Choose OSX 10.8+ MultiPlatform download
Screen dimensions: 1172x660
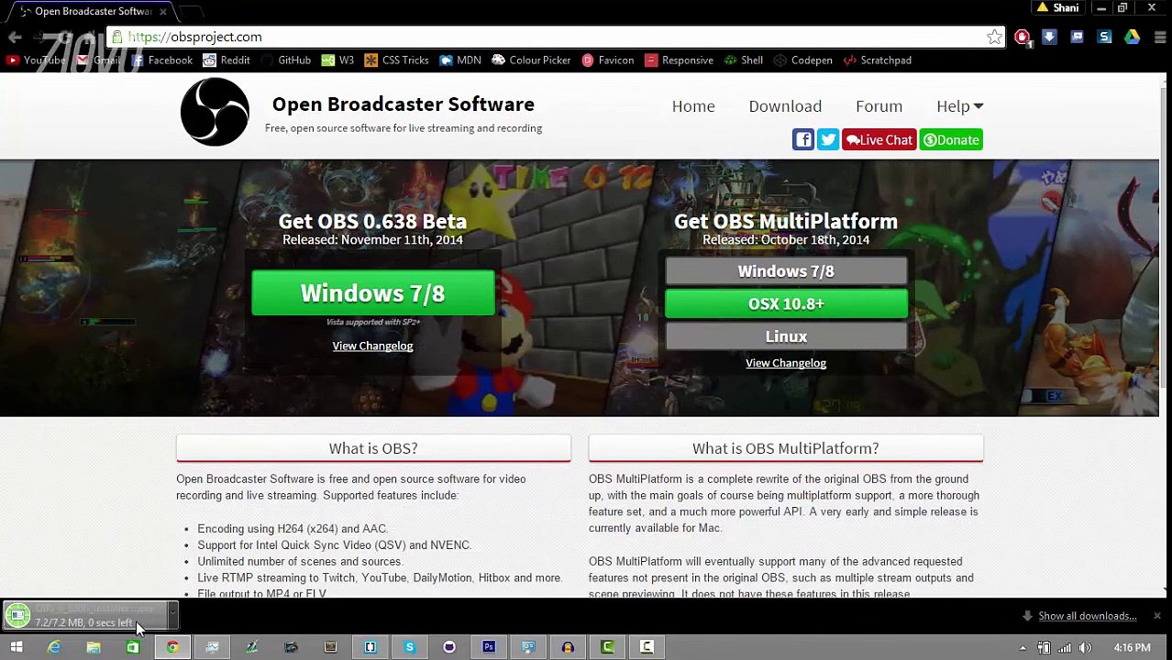786,303
